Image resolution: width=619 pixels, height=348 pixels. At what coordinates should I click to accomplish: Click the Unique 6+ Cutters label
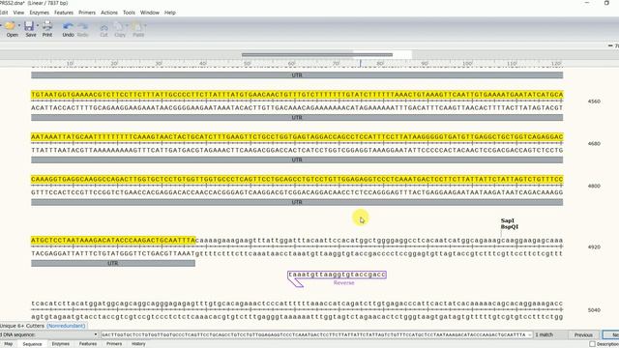22,326
